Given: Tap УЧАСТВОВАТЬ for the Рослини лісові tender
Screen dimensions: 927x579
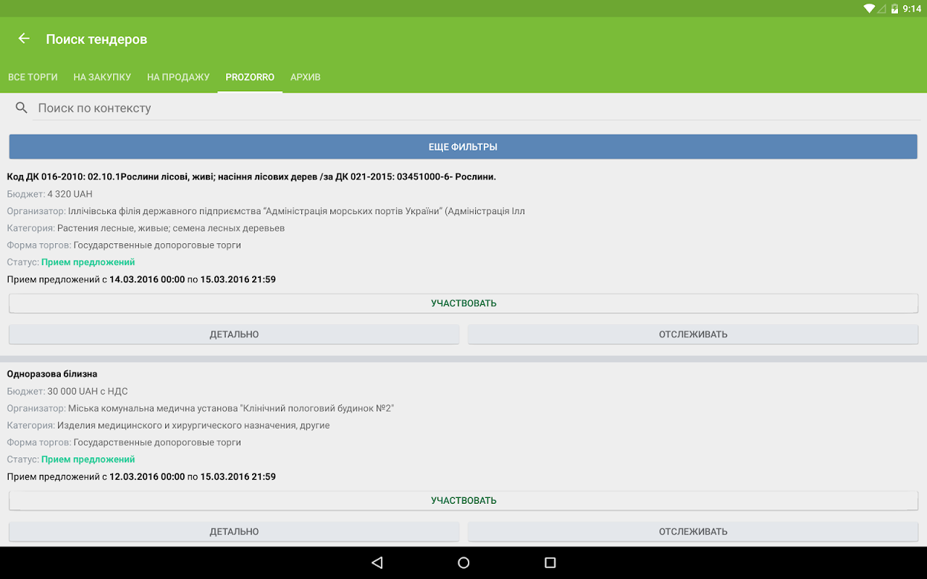Looking at the screenshot, I should [x=463, y=303].
